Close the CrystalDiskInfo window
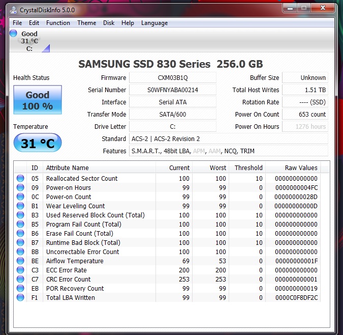 (x=323, y=8)
